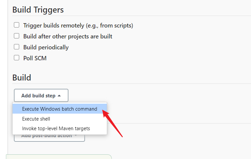
Task: Choose Execute shell build step
Action: click(x=60, y=119)
